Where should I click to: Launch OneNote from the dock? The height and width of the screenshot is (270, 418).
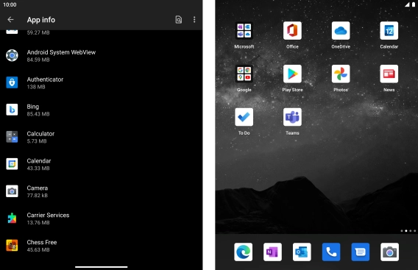272,252
